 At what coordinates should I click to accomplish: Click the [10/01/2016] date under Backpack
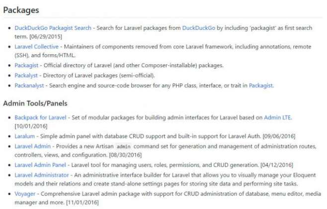point(31,126)
